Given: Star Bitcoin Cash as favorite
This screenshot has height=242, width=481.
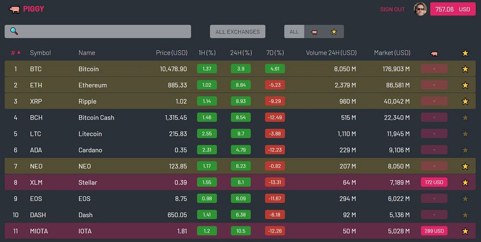Looking at the screenshot, I should click(x=465, y=118).
